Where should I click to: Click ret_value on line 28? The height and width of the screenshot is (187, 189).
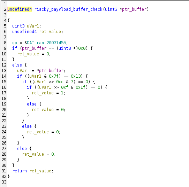[33, 154]
